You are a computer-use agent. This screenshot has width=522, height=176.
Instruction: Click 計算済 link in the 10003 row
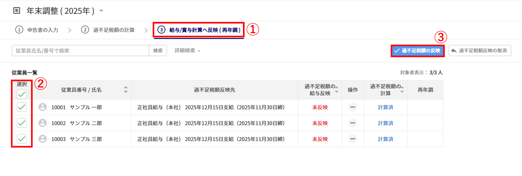pos(385,139)
